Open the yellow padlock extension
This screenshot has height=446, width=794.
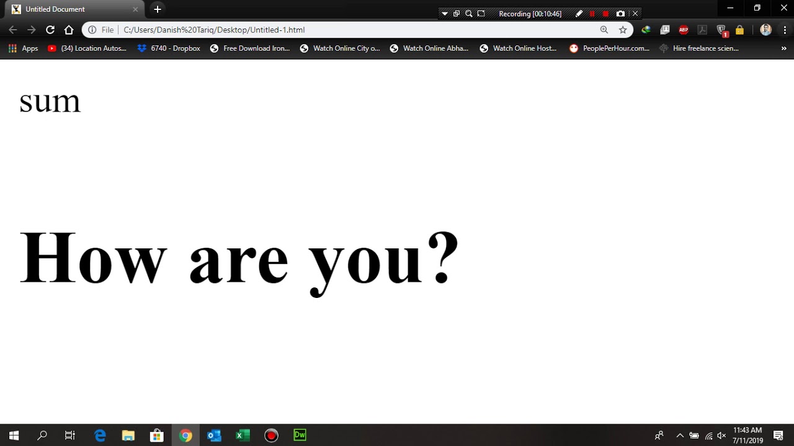[739, 30]
